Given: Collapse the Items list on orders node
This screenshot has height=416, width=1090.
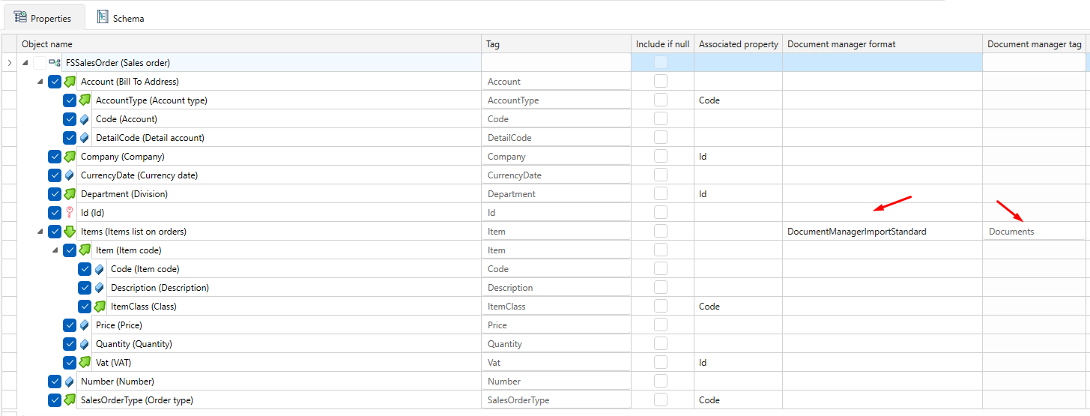Looking at the screenshot, I should pos(40,232).
